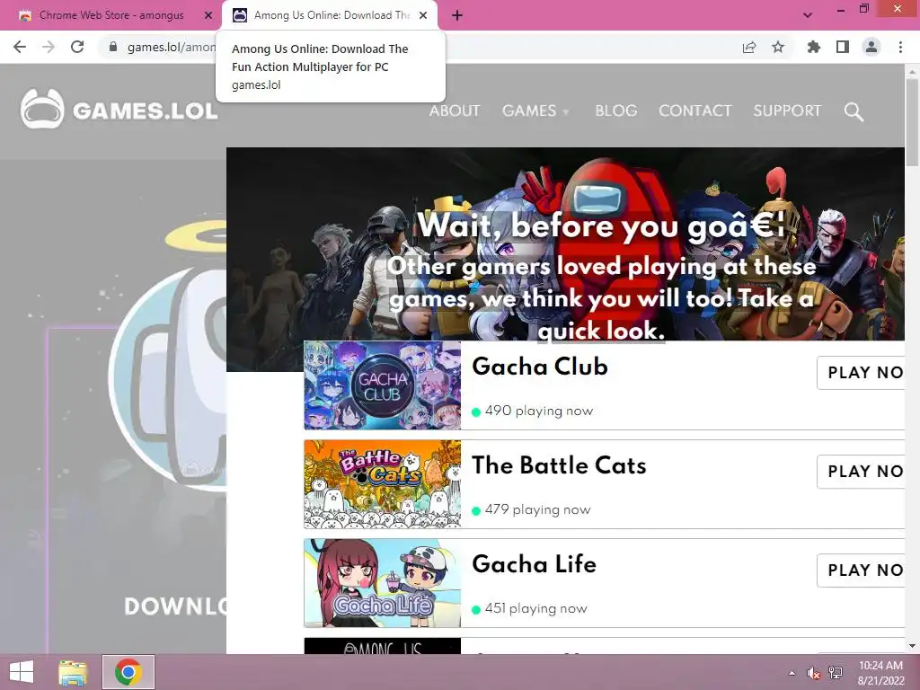Click the '451 playing now' text
This screenshot has height=690, width=920.
(x=535, y=608)
